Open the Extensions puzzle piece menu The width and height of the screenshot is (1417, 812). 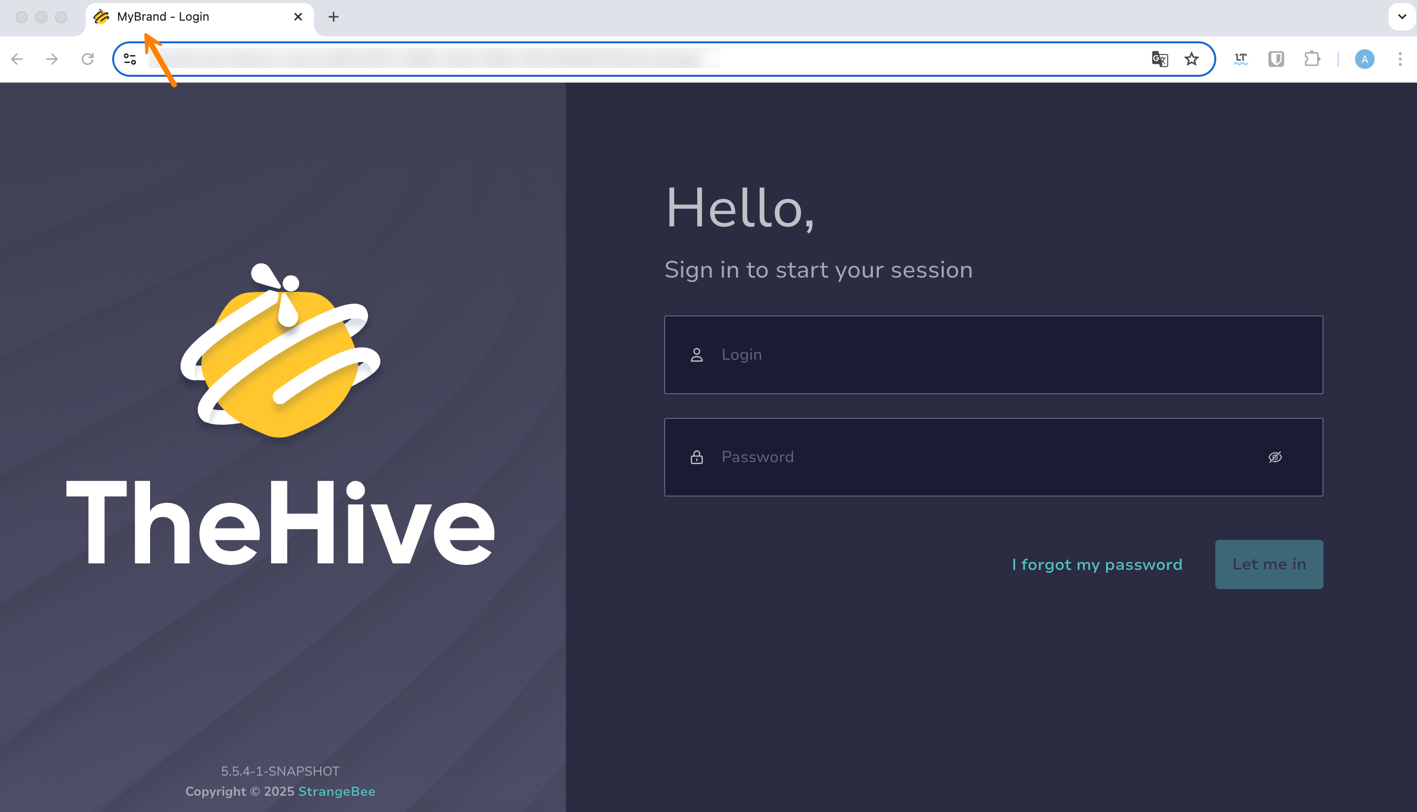click(x=1312, y=59)
